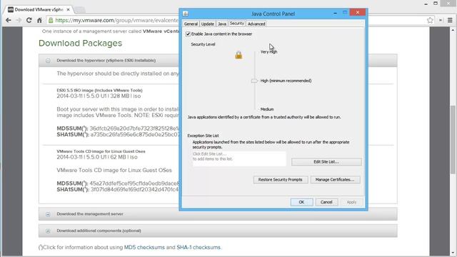Reload the VMware download page
This screenshot has height=257, width=457.
tap(29, 20)
